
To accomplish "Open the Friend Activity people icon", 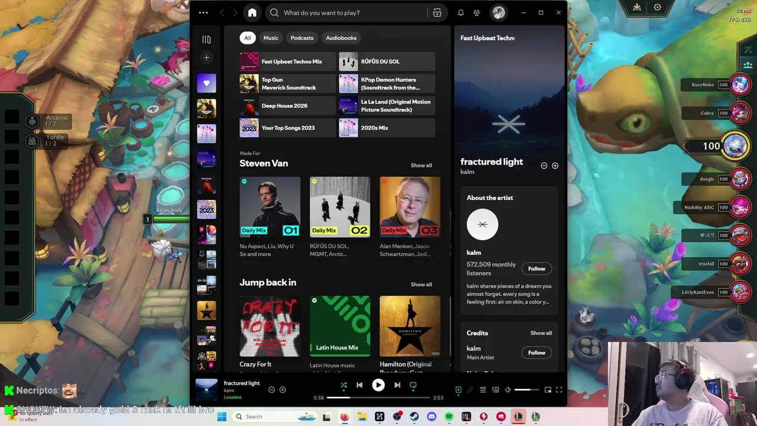I will pos(477,12).
